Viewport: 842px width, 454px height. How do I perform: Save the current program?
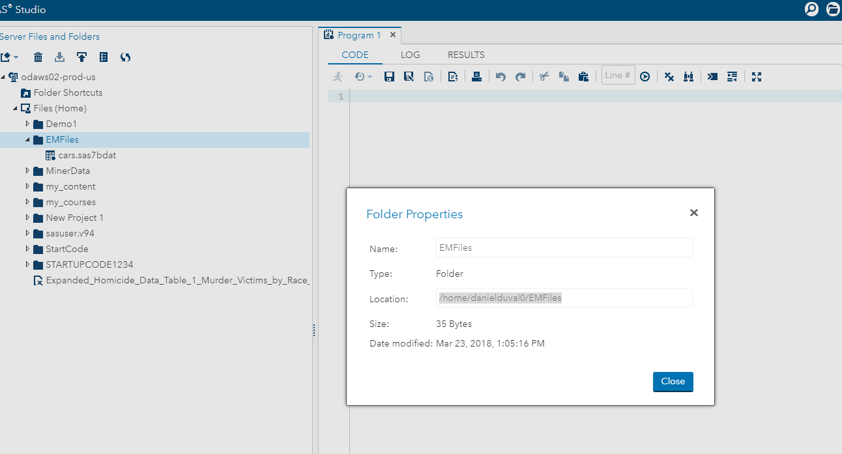point(389,76)
